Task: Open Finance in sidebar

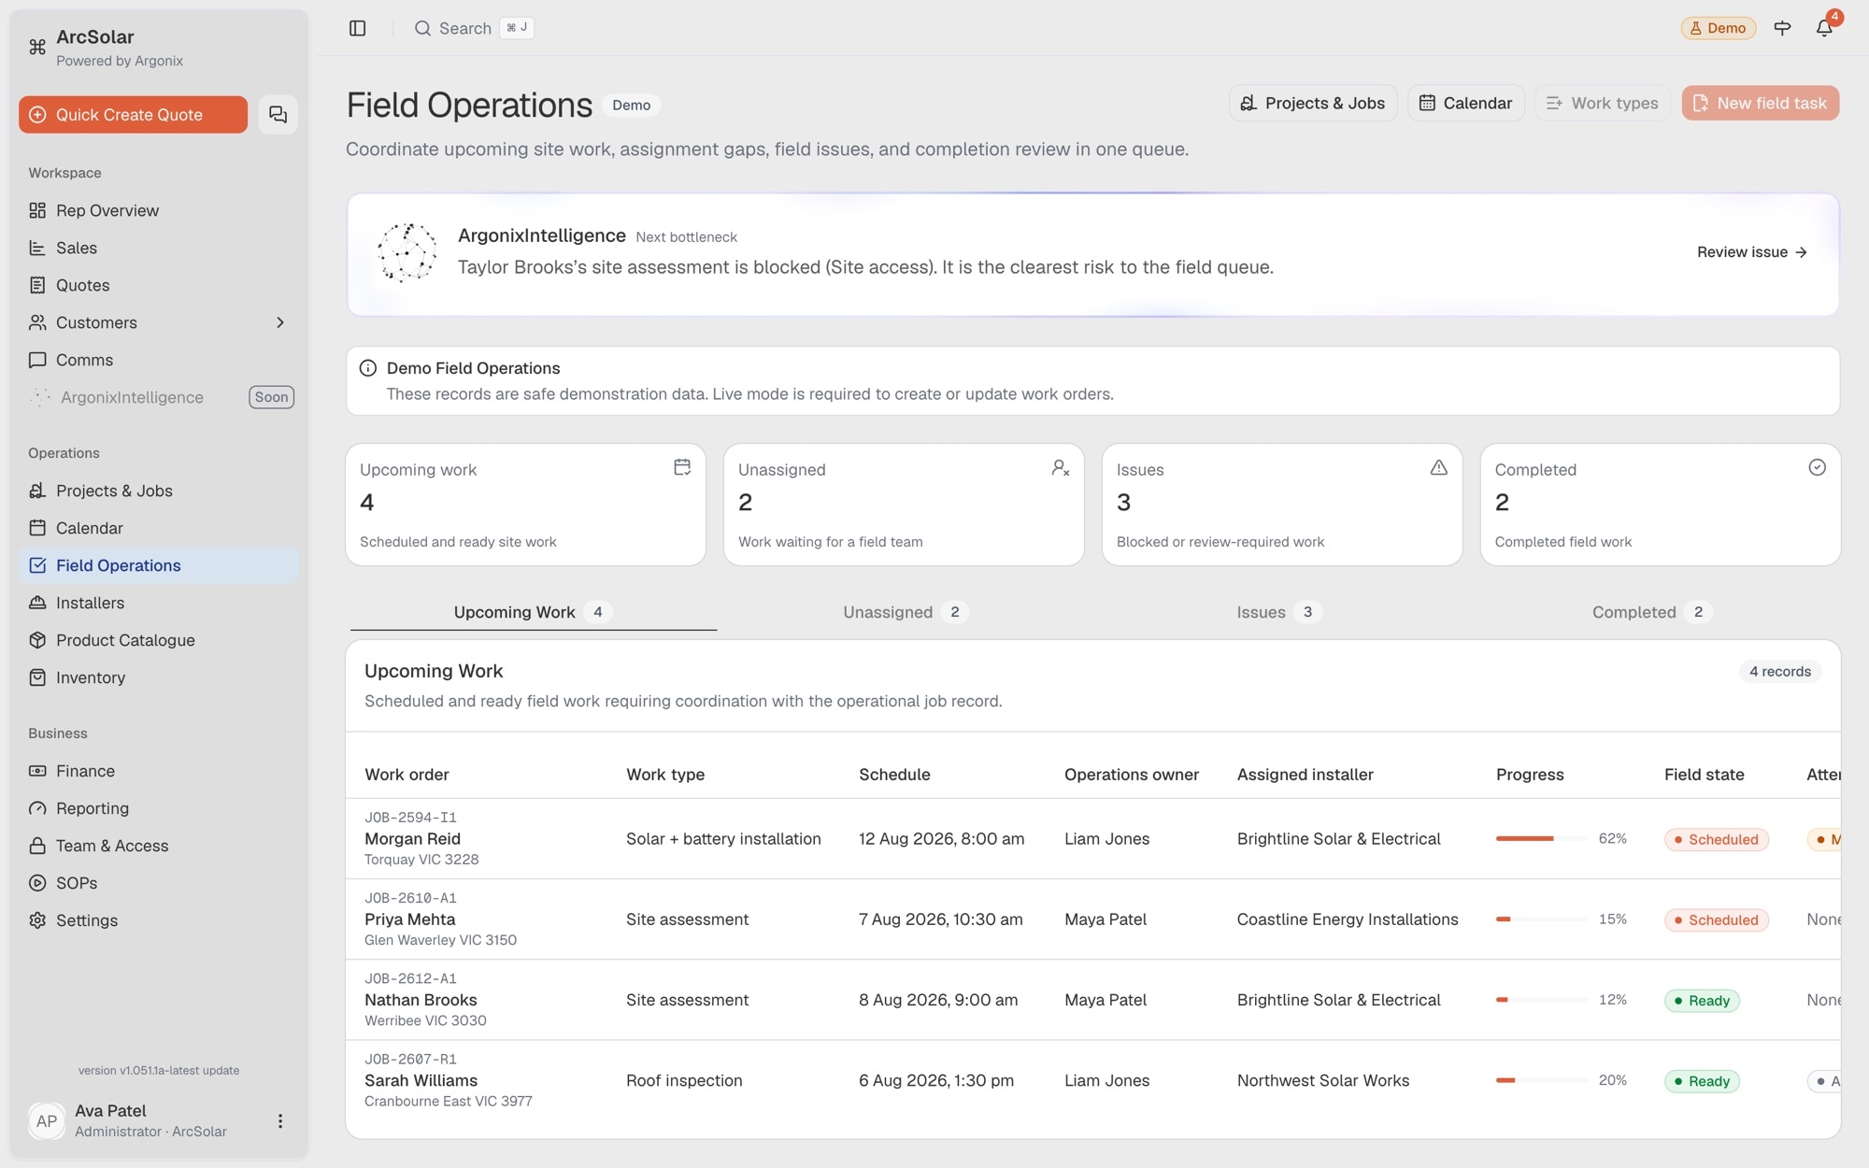Action: click(x=159, y=771)
